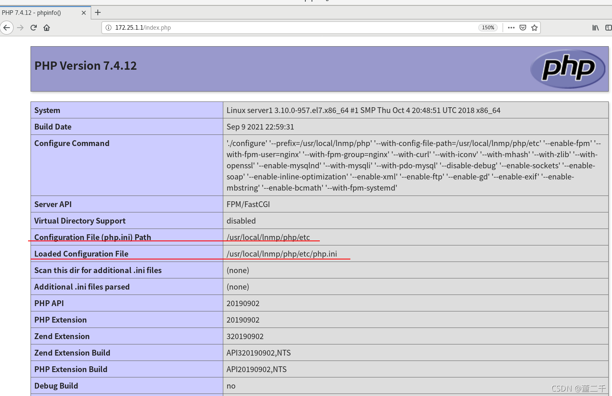Show site information icon in address bar
Image resolution: width=612 pixels, height=396 pixels.
[109, 28]
